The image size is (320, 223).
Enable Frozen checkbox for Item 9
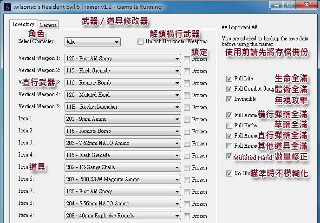click(x=187, y=216)
